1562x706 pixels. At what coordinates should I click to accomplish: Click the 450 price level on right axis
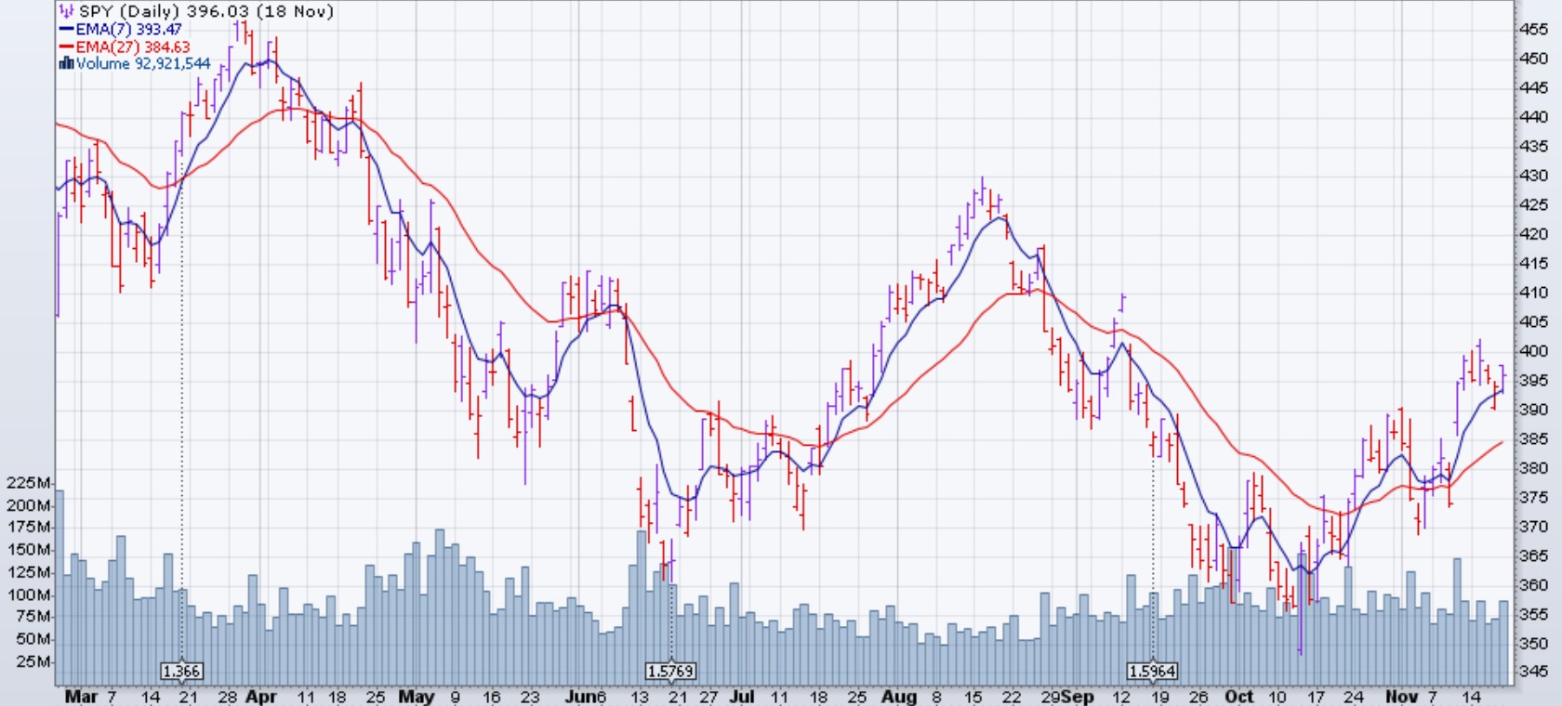coord(1533,59)
